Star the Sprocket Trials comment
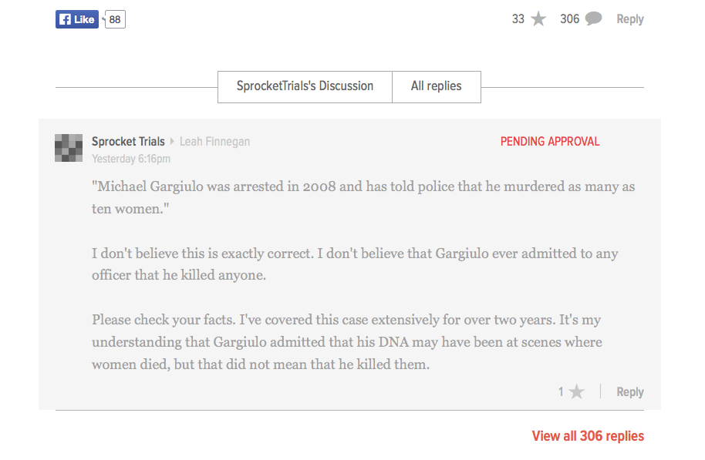 pyautogui.click(x=576, y=391)
